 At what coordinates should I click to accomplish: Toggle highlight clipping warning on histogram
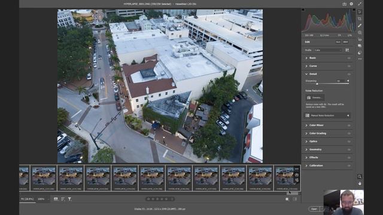[x=354, y=10]
